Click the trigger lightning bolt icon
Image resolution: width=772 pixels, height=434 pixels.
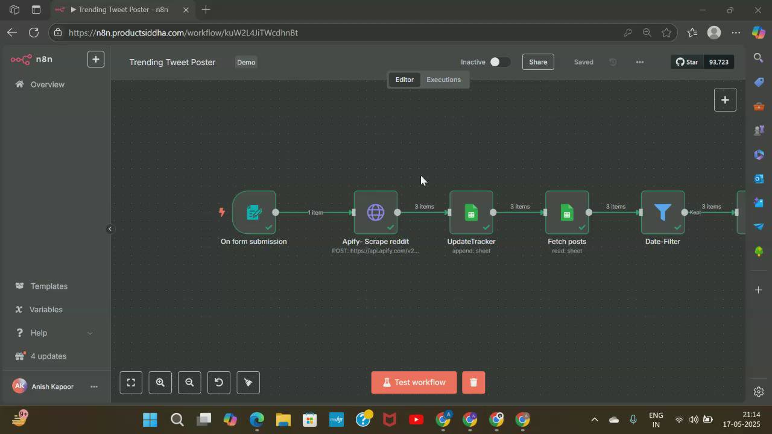[x=222, y=212]
